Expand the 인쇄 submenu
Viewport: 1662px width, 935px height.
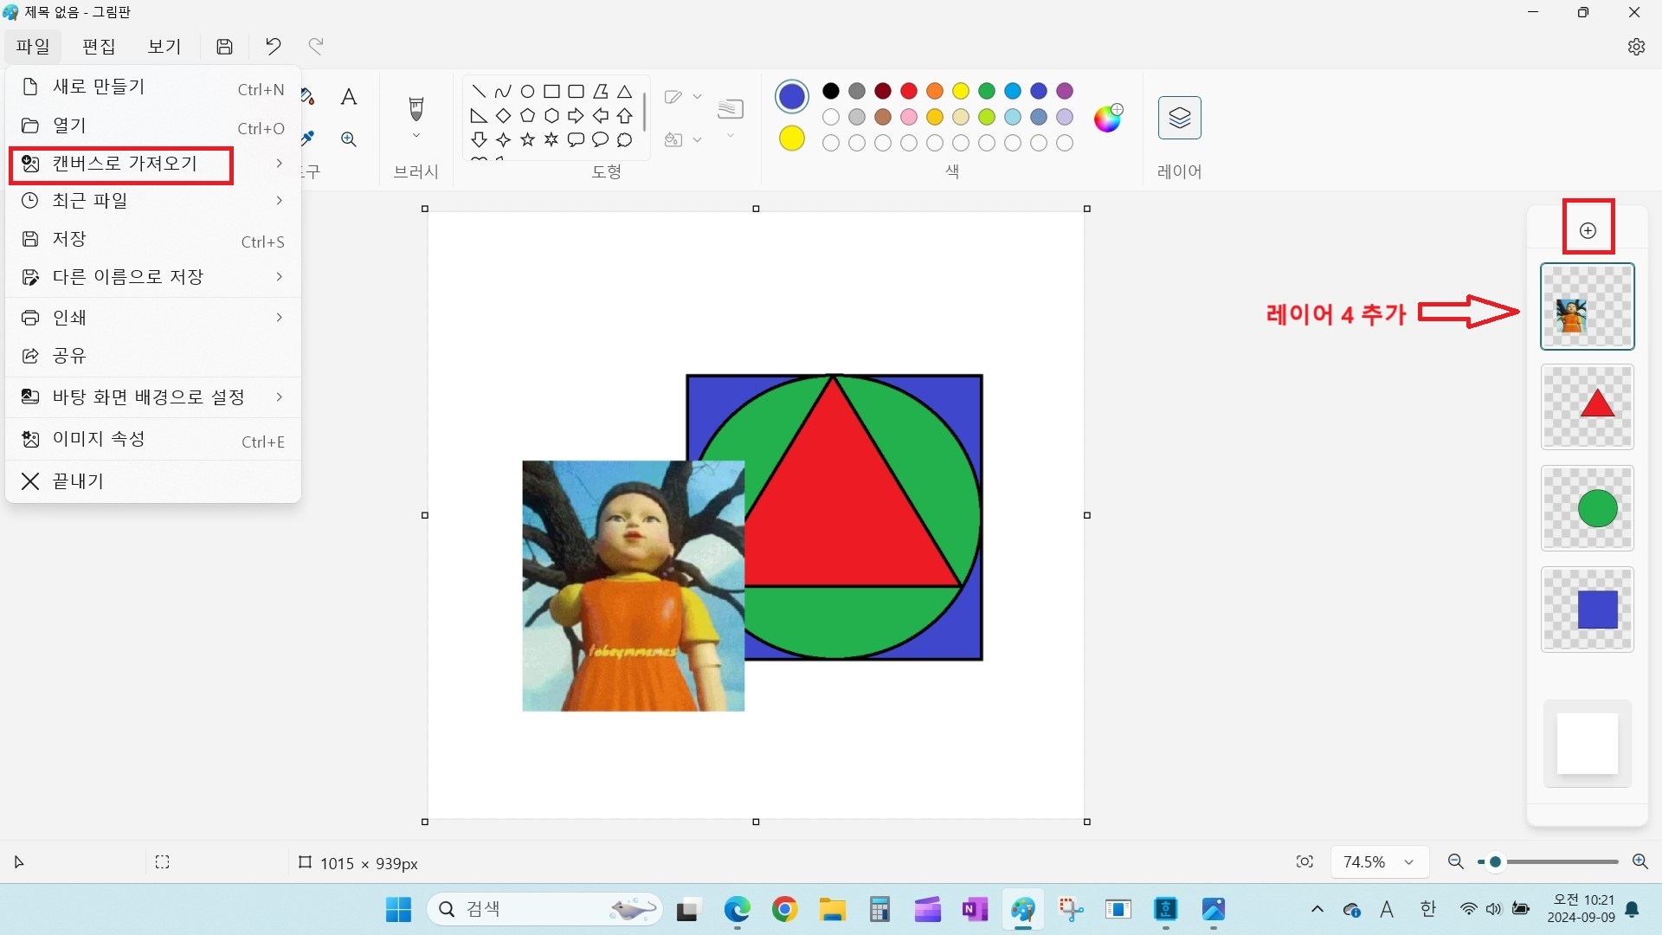click(279, 318)
